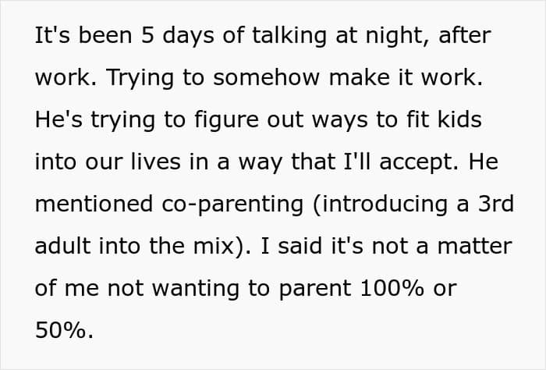Click the word "mentioned" in fifth line

94,204
